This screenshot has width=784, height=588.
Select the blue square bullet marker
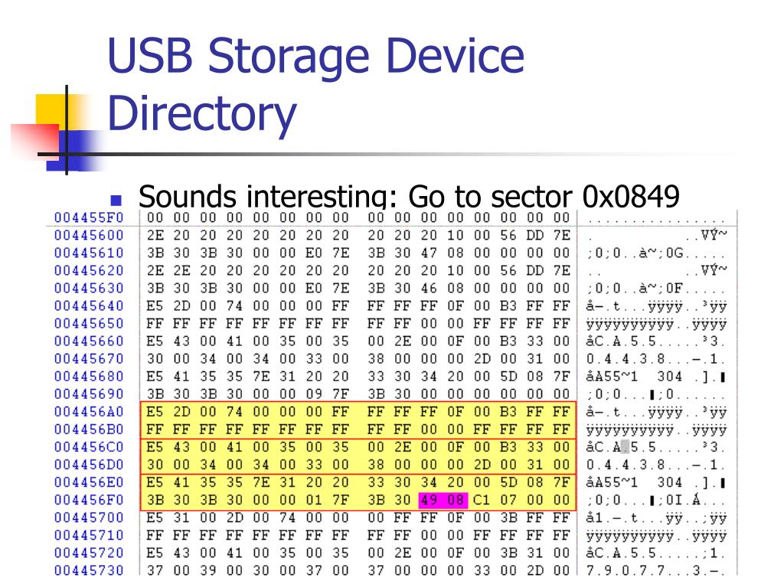pyautogui.click(x=116, y=201)
